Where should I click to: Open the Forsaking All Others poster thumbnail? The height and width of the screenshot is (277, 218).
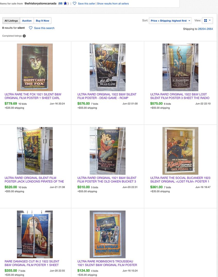[x=35, y=234]
